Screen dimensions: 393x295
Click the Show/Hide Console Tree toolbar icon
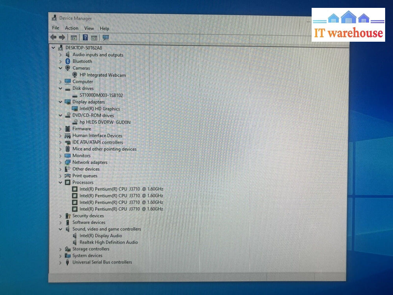tap(73, 38)
